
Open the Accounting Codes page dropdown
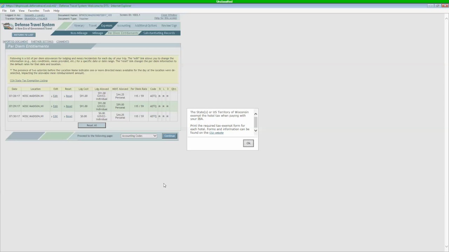[139, 136]
